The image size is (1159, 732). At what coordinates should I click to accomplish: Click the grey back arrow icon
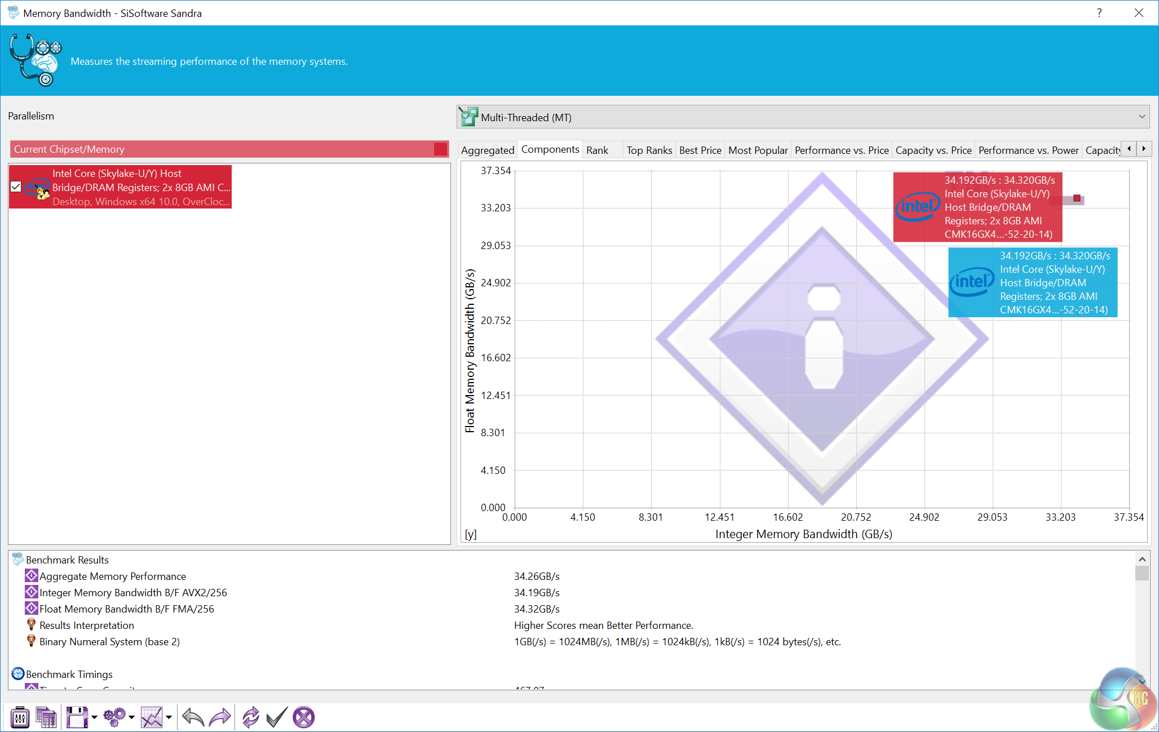click(193, 717)
